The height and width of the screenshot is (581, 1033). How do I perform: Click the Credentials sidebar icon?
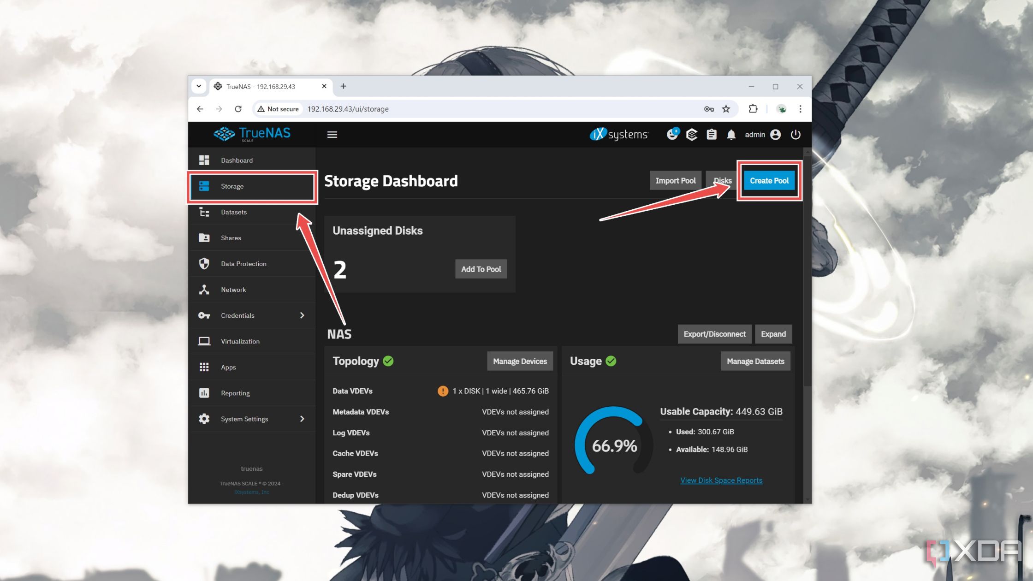pos(204,315)
